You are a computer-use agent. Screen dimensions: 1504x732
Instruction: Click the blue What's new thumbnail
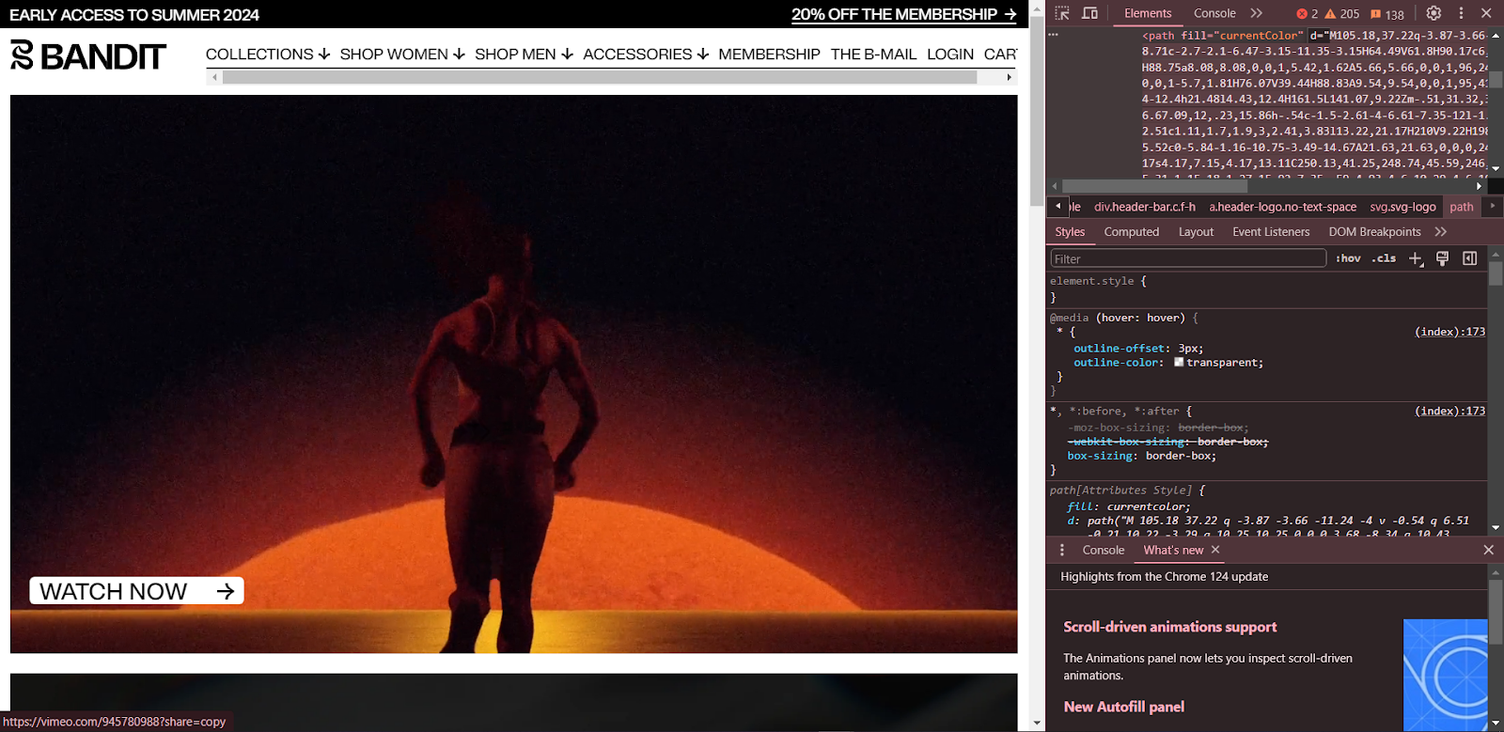[x=1446, y=675]
